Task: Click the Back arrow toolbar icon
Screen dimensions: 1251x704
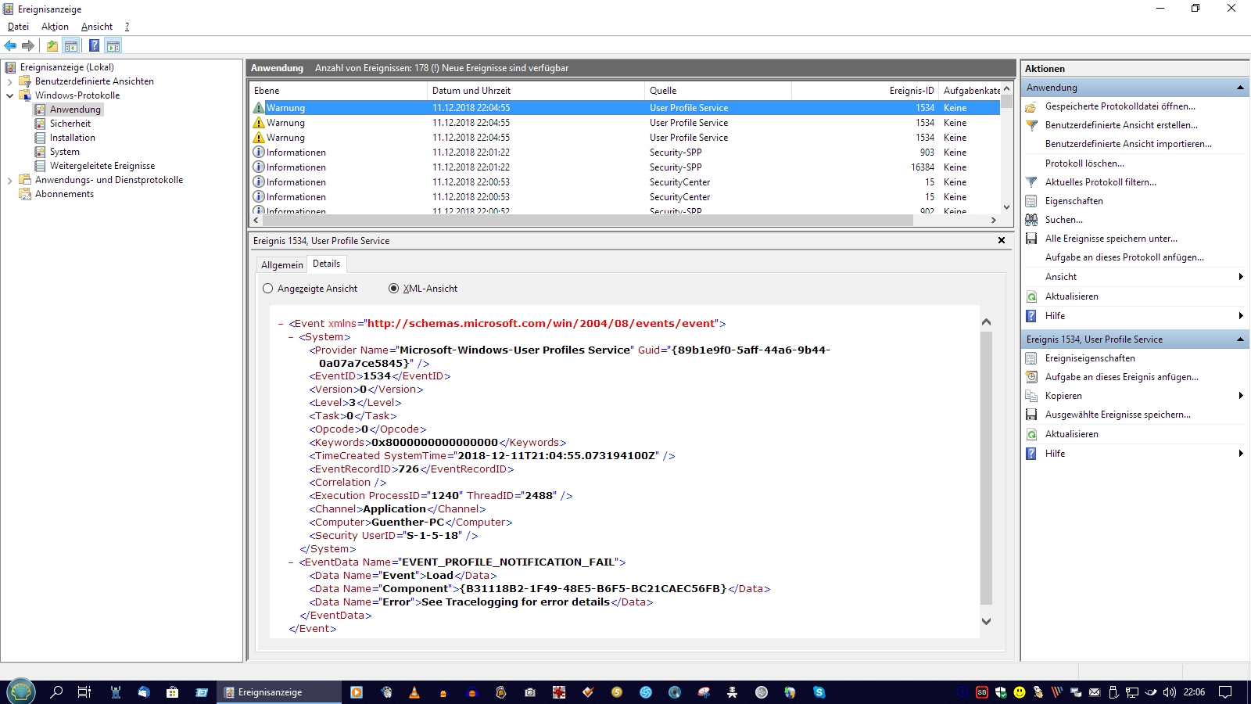Action: 10,45
